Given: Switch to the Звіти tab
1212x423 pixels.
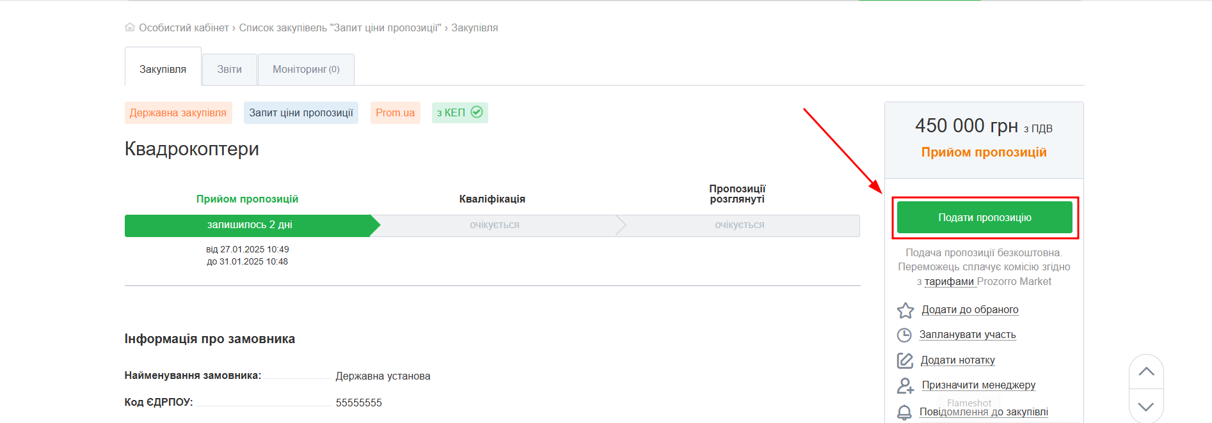Looking at the screenshot, I should [229, 70].
